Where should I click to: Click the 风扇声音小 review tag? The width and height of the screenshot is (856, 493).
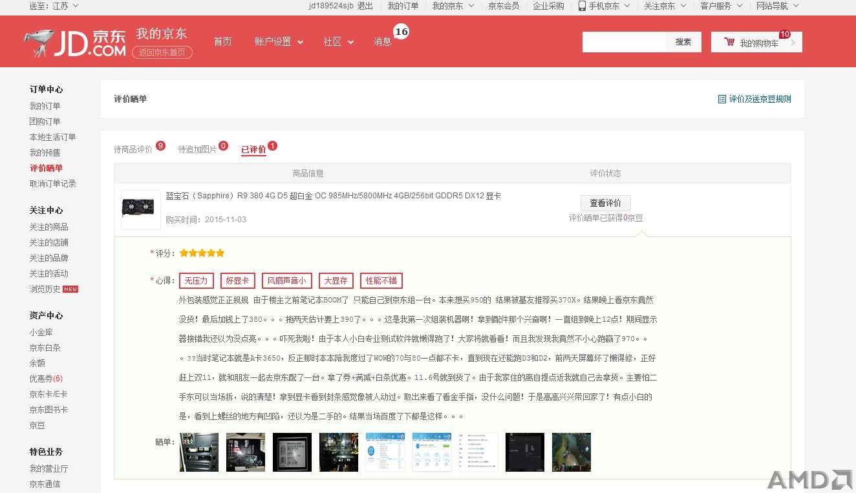[287, 280]
